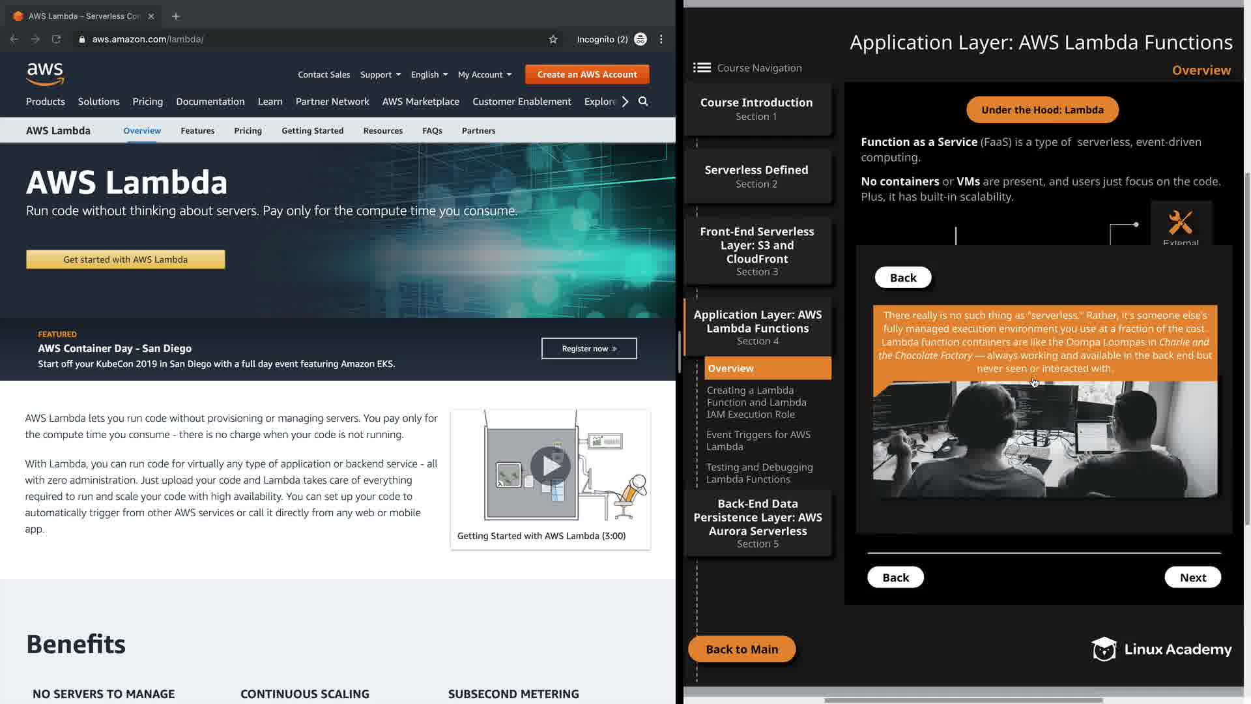Bookmark page with the star icon

pyautogui.click(x=553, y=39)
